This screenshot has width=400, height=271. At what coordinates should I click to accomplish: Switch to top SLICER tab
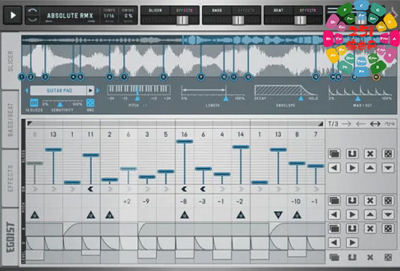pos(155,10)
